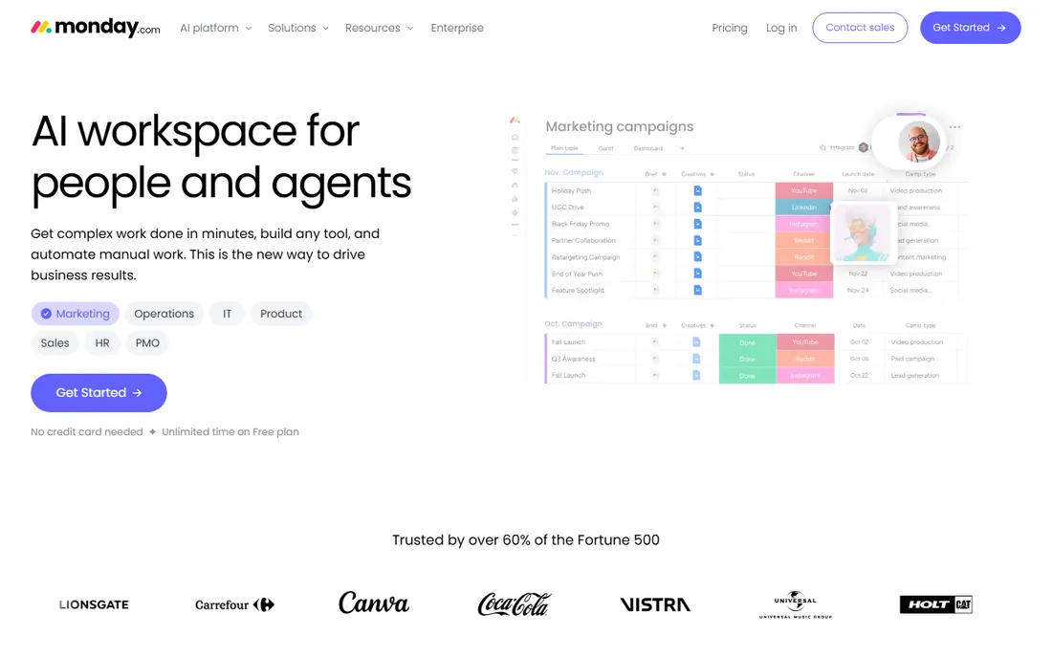
Task: Expand the Resources dropdown
Action: click(379, 28)
